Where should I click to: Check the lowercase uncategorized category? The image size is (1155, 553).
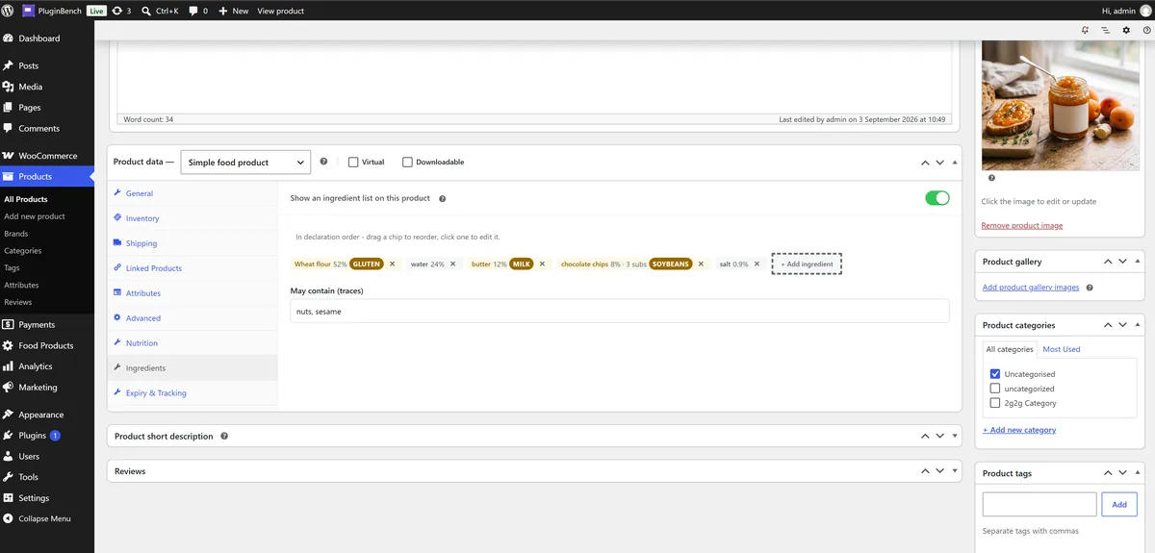[x=995, y=389]
